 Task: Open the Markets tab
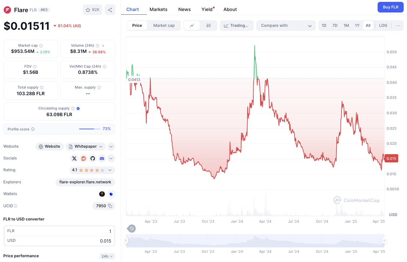158,9
